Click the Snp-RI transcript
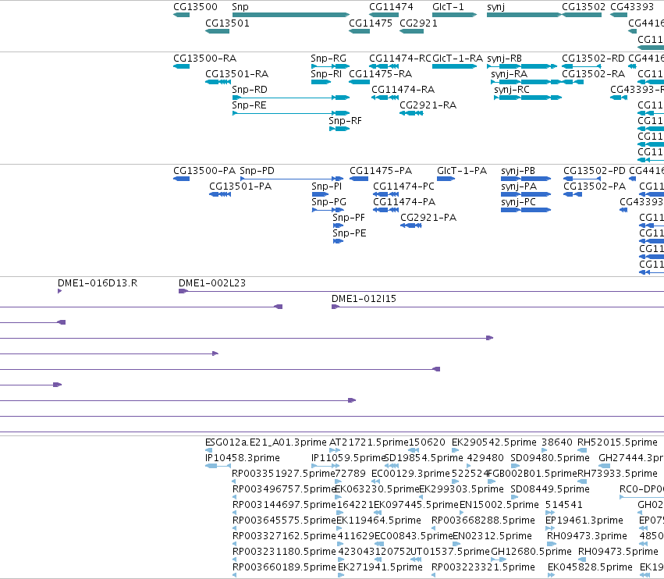 click(x=321, y=82)
